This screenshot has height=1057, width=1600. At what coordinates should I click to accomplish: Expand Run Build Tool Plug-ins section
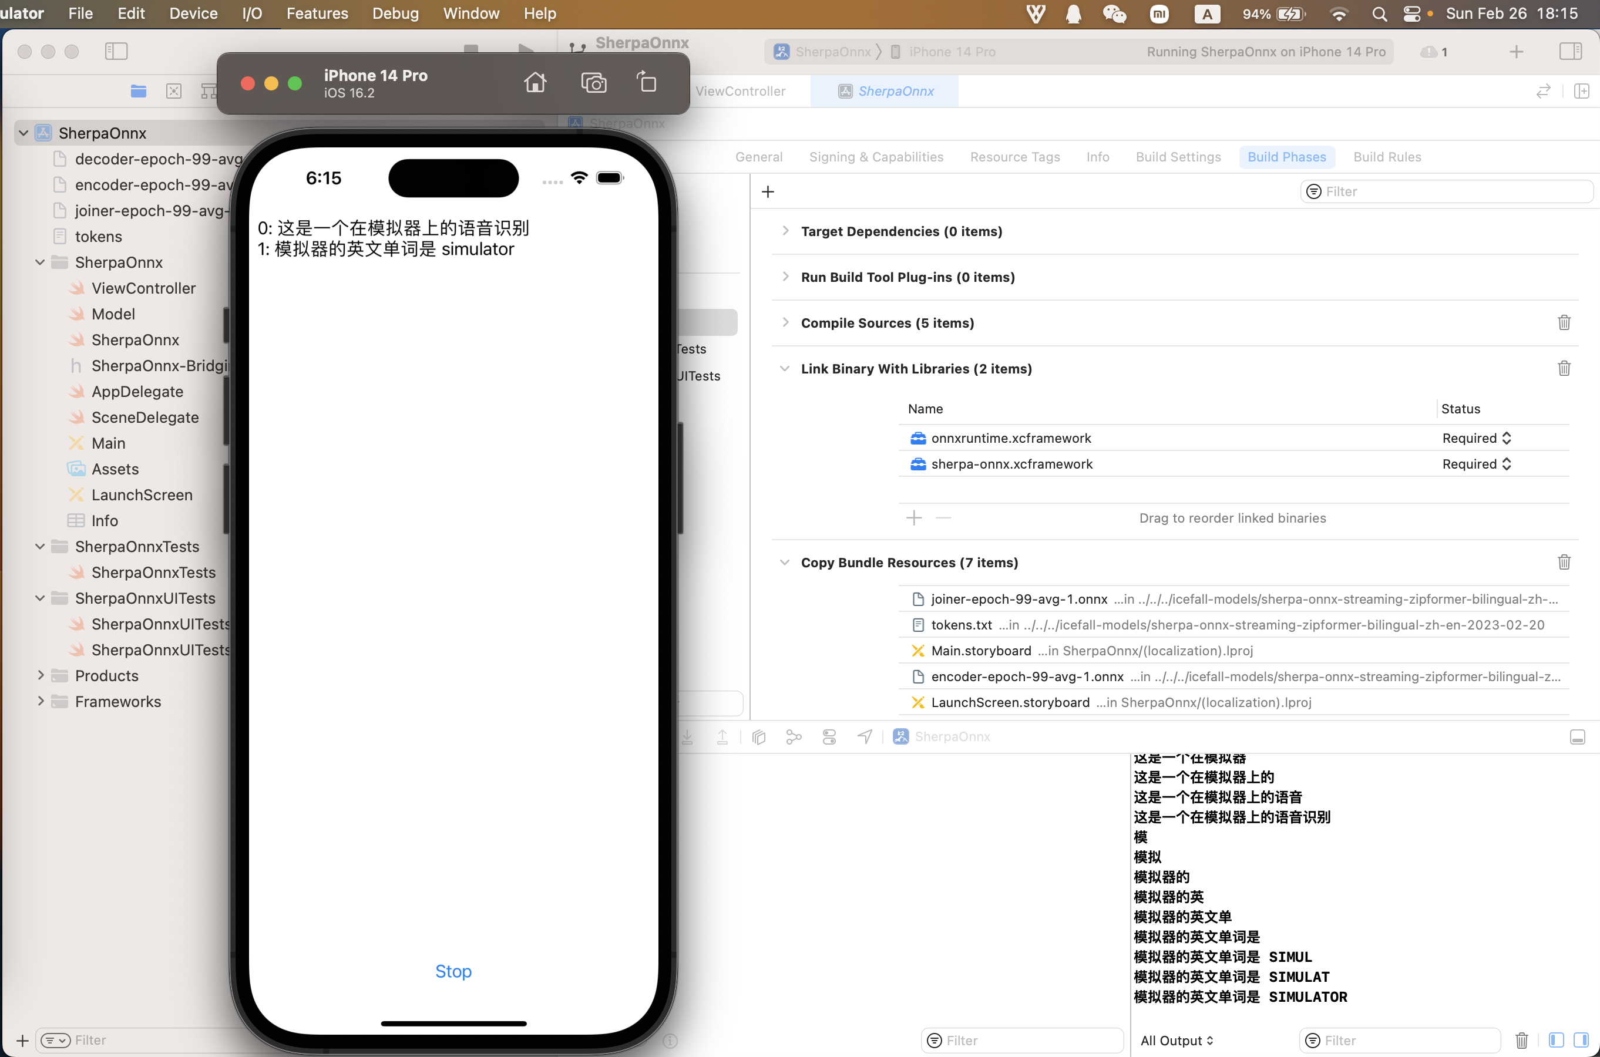click(785, 277)
